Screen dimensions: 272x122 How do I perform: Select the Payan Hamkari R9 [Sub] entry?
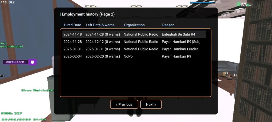click(181, 42)
